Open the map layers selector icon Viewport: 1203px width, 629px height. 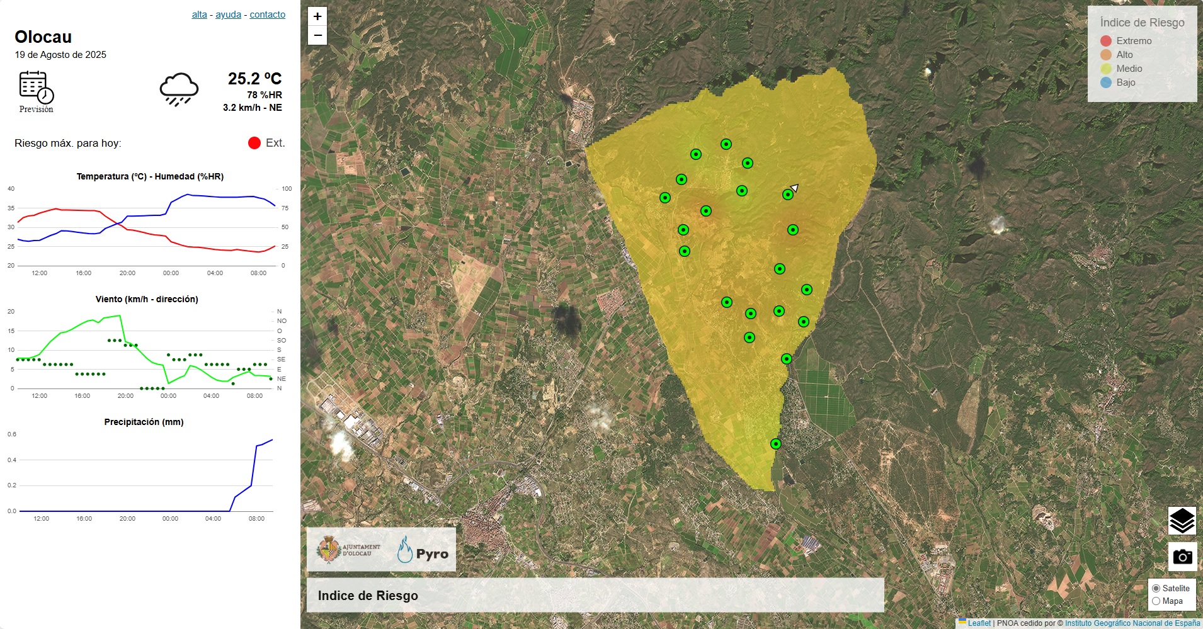point(1183,521)
